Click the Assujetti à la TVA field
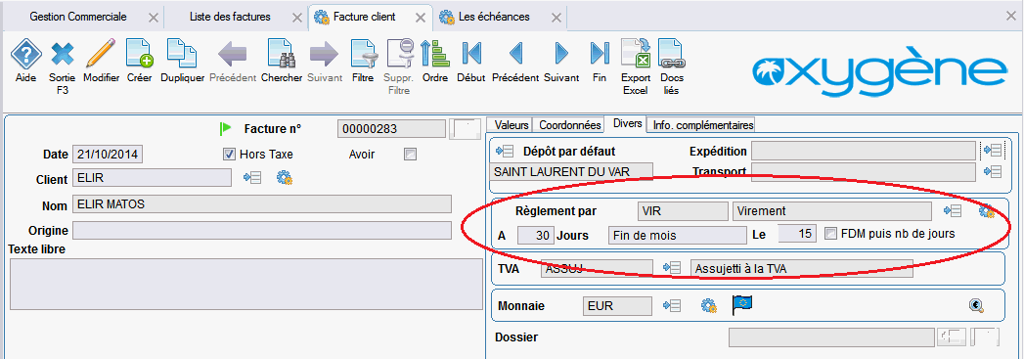Image resolution: width=1024 pixels, height=359 pixels. (x=801, y=268)
